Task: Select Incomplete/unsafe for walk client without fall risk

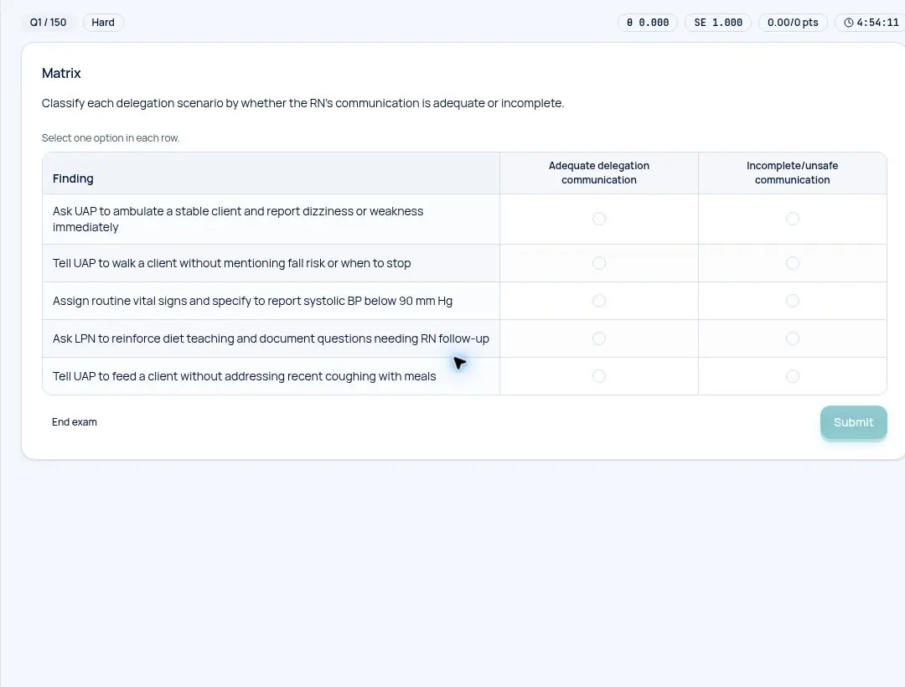Action: click(x=793, y=263)
